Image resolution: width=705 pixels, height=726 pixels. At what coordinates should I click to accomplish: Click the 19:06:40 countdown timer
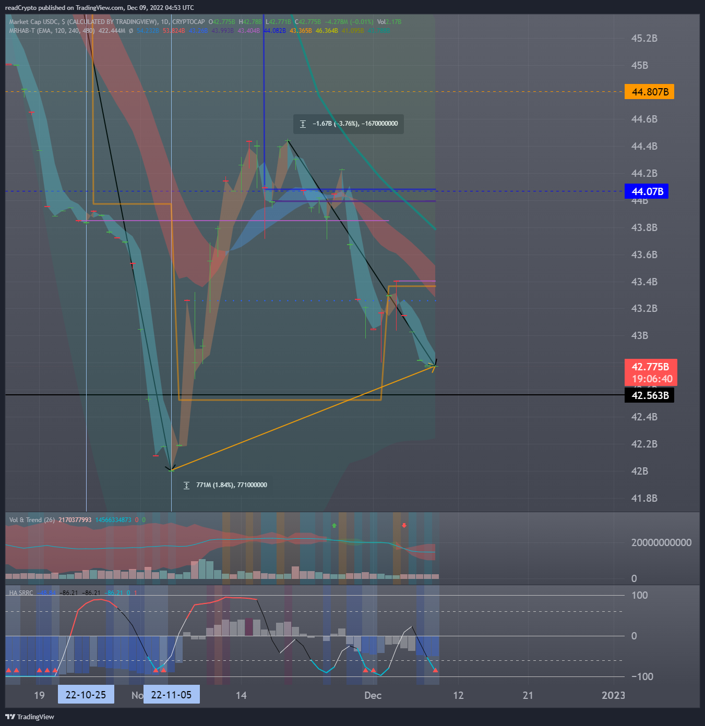652,379
